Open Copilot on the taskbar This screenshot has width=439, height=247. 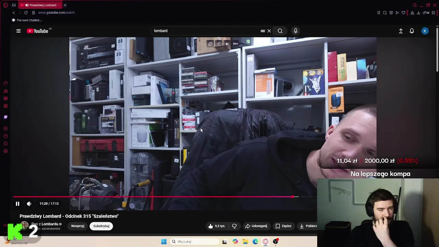coord(235,242)
